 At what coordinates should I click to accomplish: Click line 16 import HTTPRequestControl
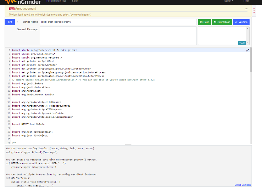click(x=41, y=106)
